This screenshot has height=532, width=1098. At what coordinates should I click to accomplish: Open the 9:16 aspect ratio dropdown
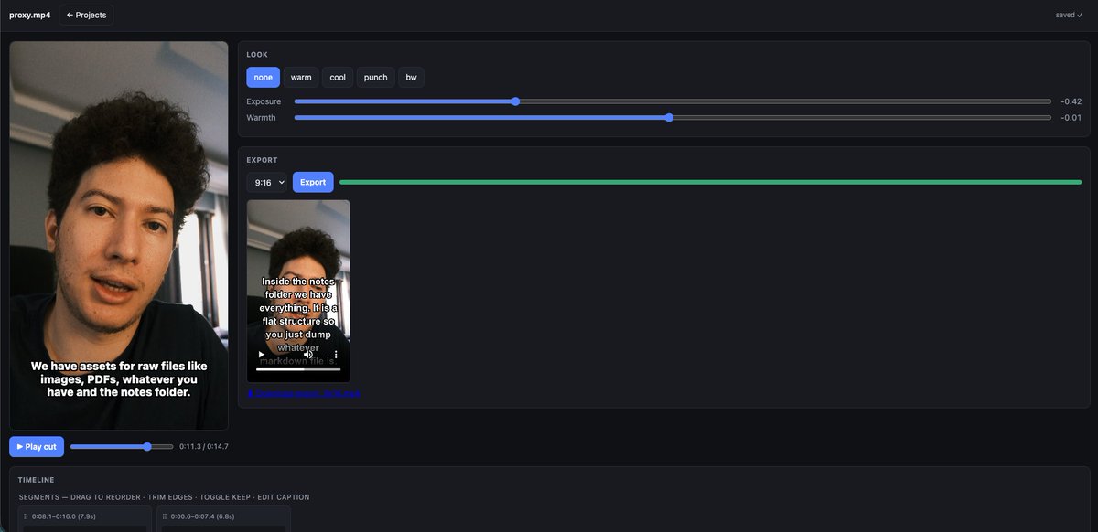coord(267,182)
